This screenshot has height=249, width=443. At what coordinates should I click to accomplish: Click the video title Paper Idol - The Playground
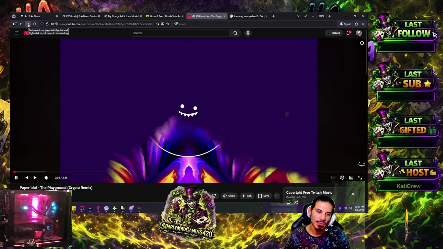[56, 188]
